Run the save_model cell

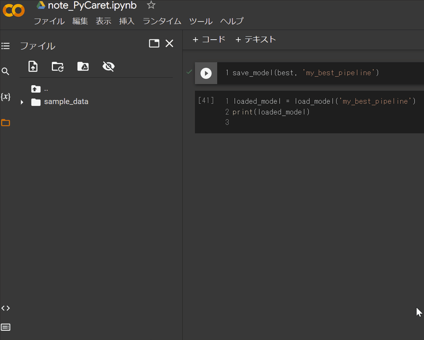point(206,73)
